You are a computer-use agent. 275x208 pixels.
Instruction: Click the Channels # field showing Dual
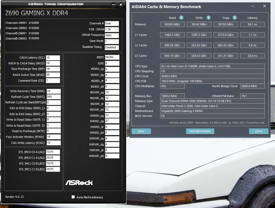coord(112,24)
